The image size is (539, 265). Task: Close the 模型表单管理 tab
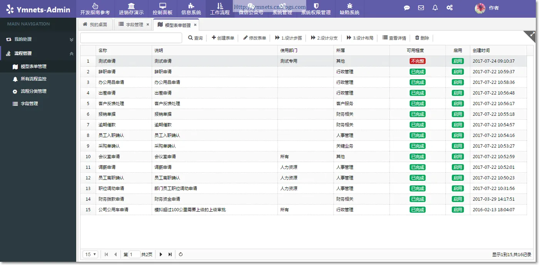(195, 25)
